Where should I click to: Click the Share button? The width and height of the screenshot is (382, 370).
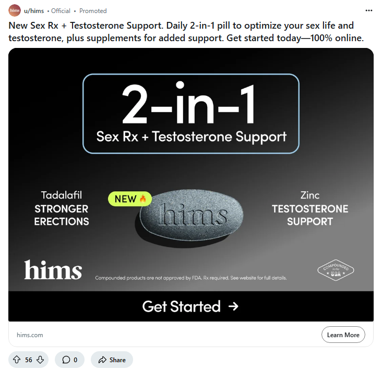point(112,360)
